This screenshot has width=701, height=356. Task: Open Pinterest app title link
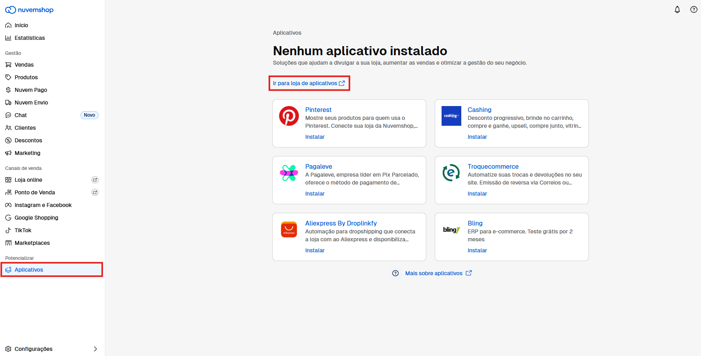pyautogui.click(x=318, y=110)
